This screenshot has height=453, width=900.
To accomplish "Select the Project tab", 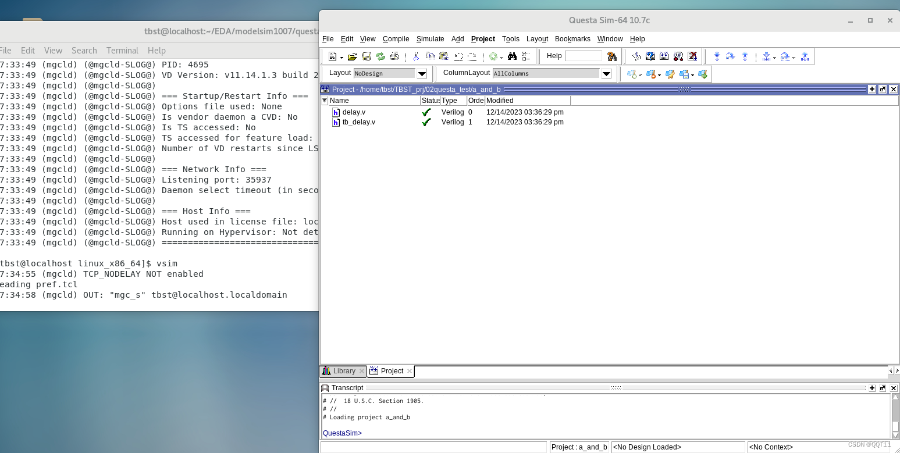I will point(392,371).
